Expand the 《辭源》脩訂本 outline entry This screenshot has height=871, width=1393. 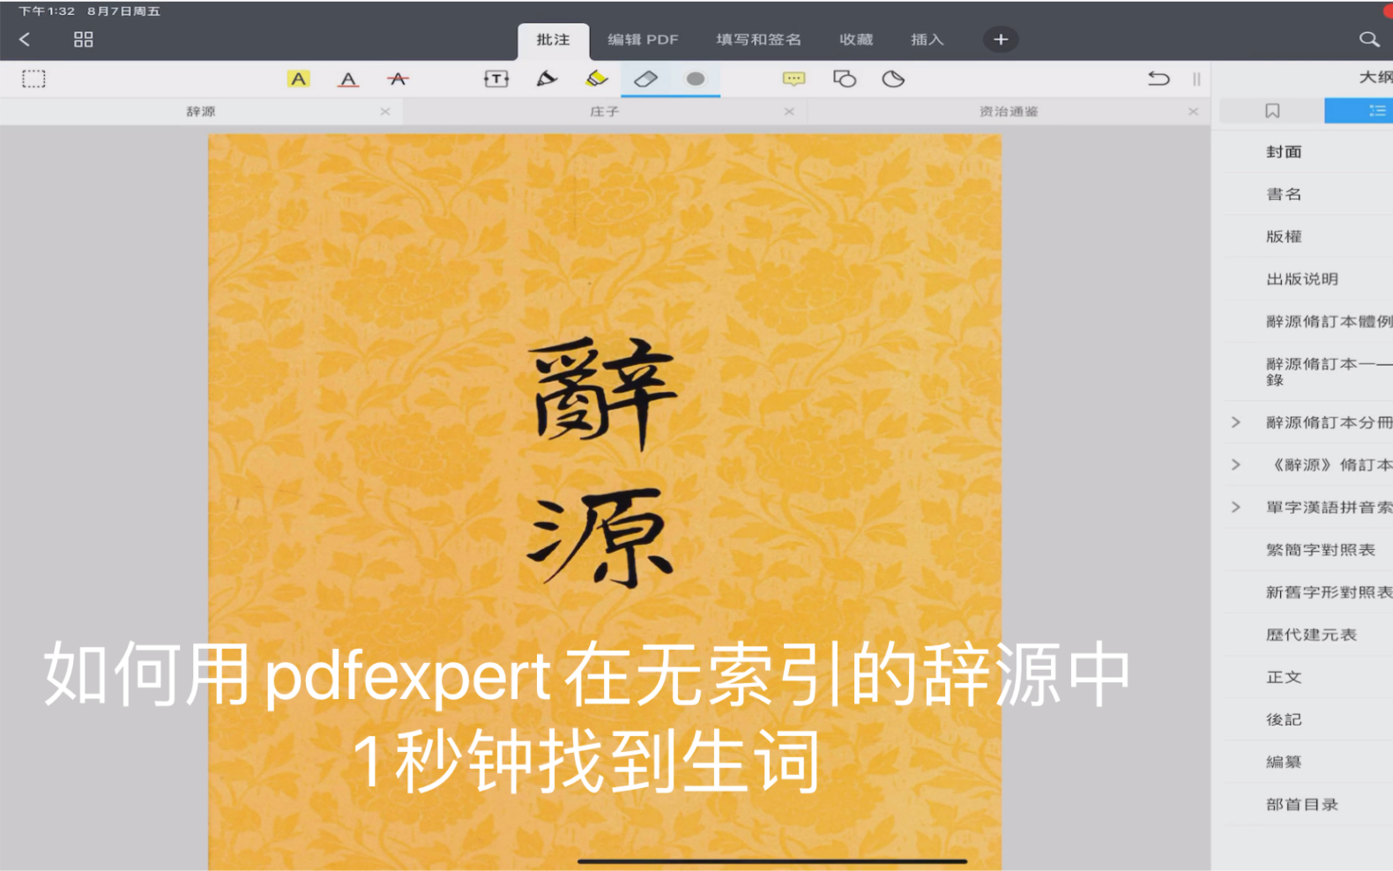point(1236,465)
